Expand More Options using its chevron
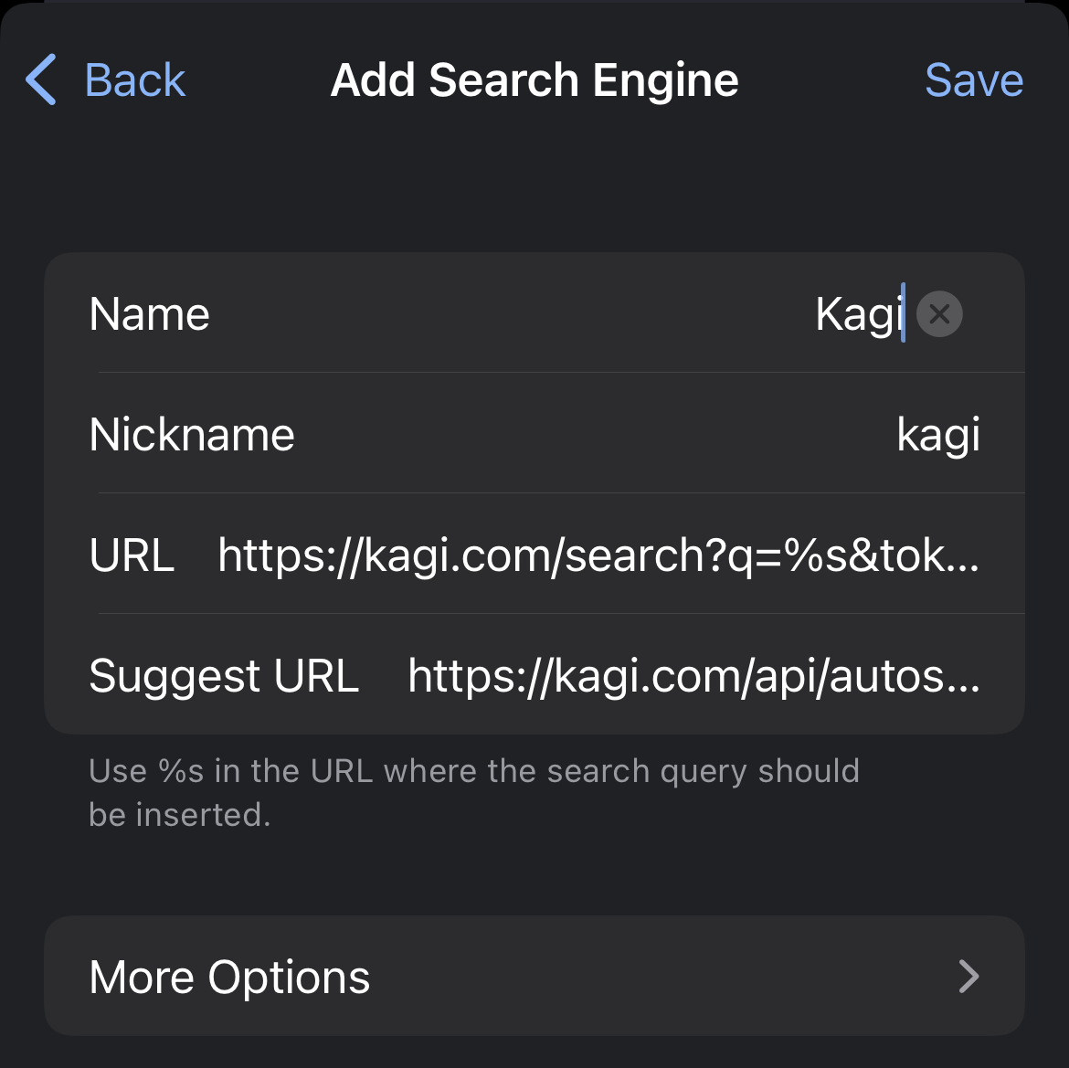The height and width of the screenshot is (1068, 1069). (968, 977)
